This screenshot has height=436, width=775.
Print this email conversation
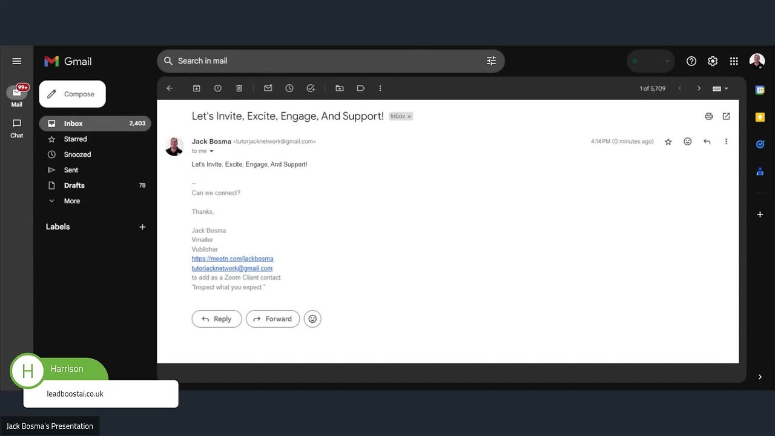point(708,116)
